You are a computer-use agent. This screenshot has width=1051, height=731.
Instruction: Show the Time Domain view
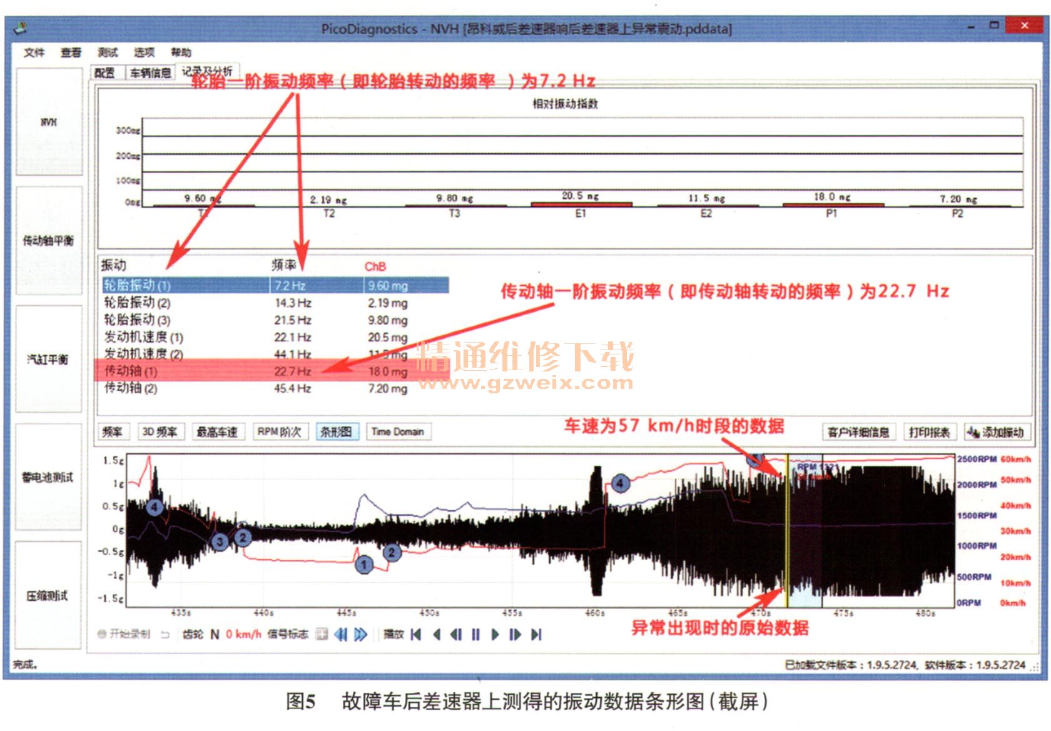398,431
